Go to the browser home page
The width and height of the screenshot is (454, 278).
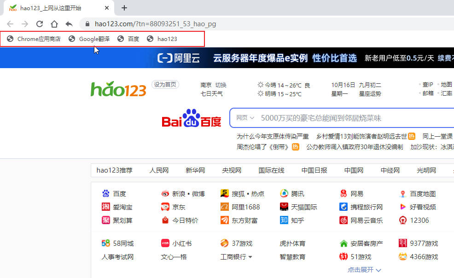(x=54, y=24)
